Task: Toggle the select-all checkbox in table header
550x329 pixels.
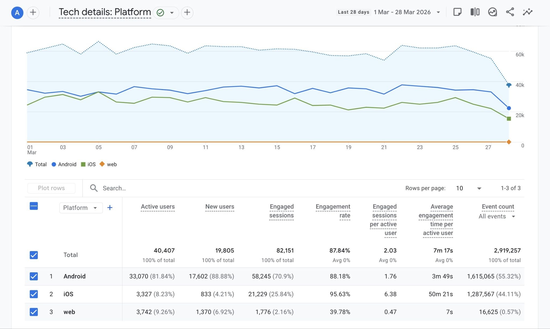Action: click(x=34, y=206)
